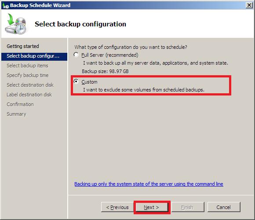Open the Label destination disk step

point(29,95)
